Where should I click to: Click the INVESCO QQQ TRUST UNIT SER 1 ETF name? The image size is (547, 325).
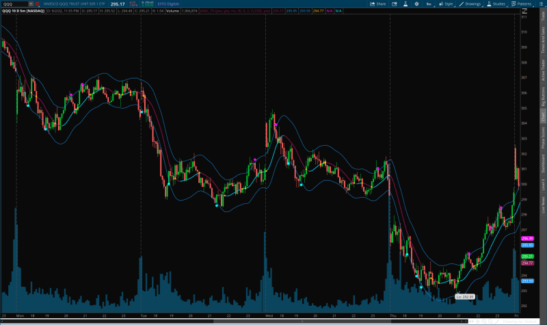[74, 4]
